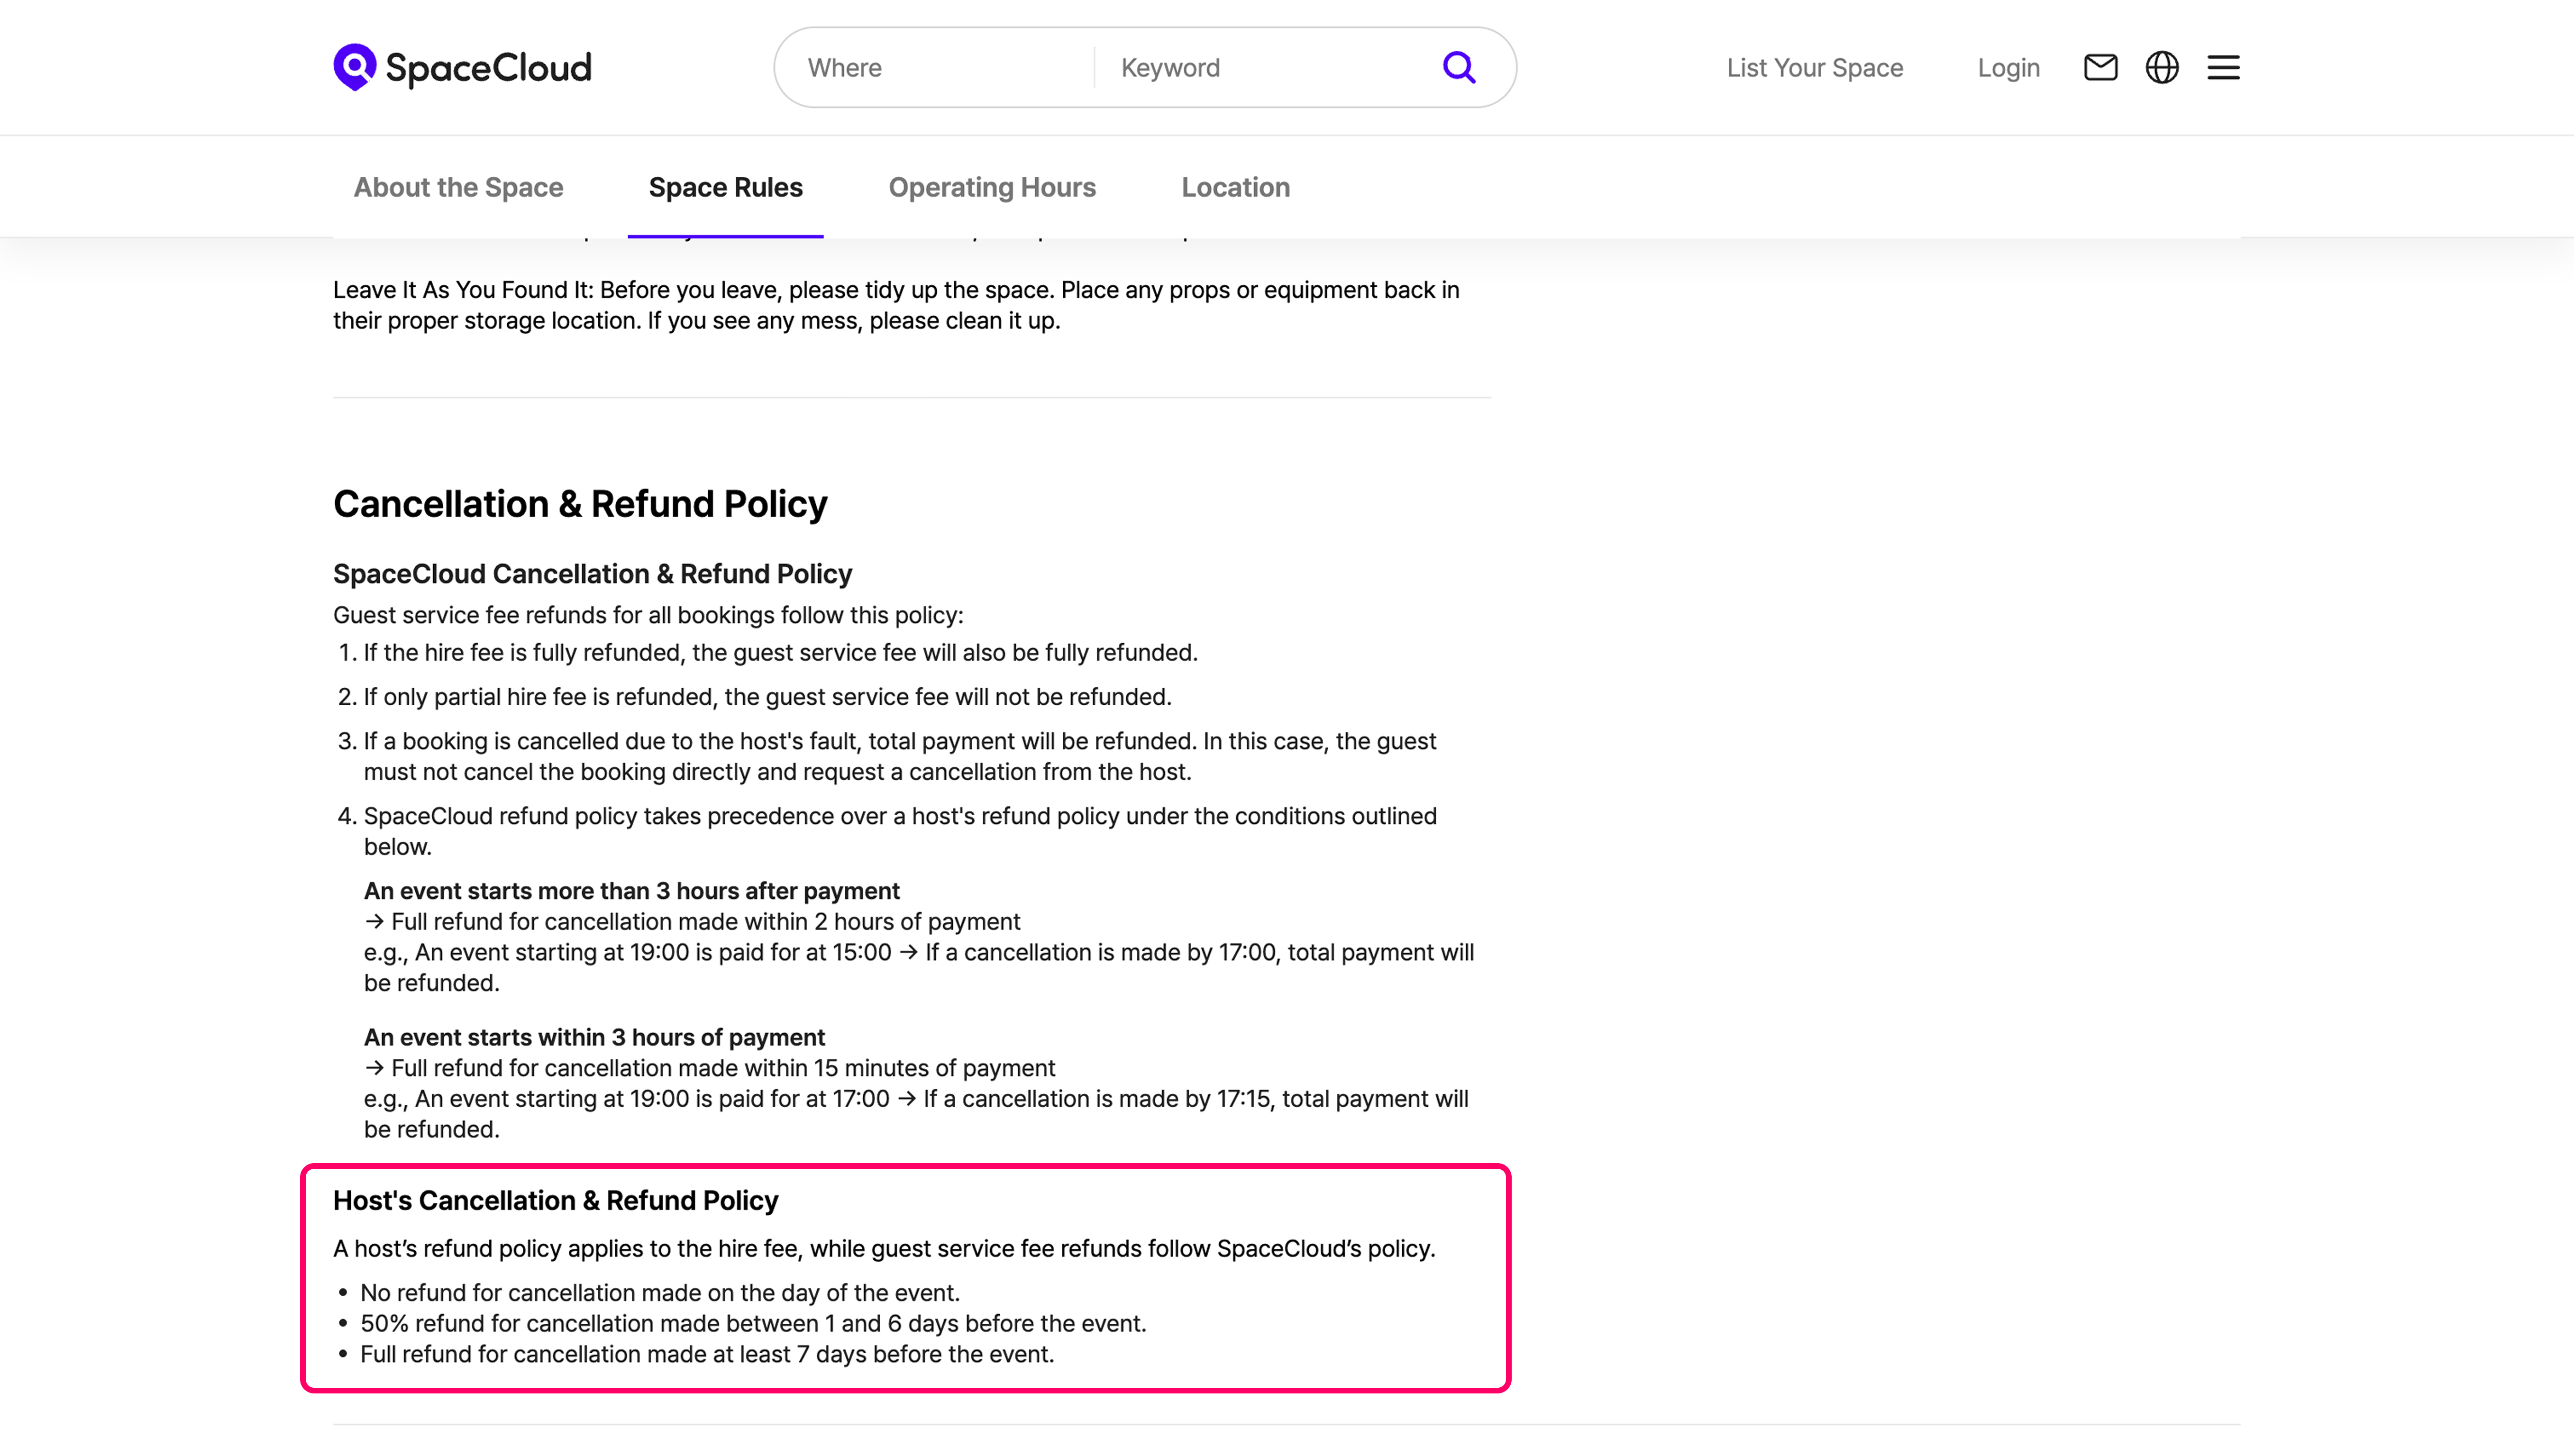
Task: Open the globe language selector icon
Action: pyautogui.click(x=2162, y=67)
